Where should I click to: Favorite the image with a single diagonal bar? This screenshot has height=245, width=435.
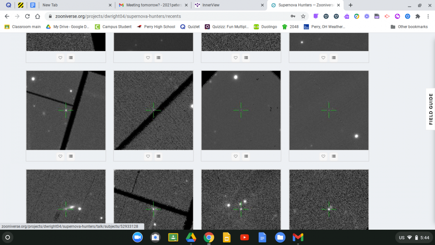coord(148,156)
